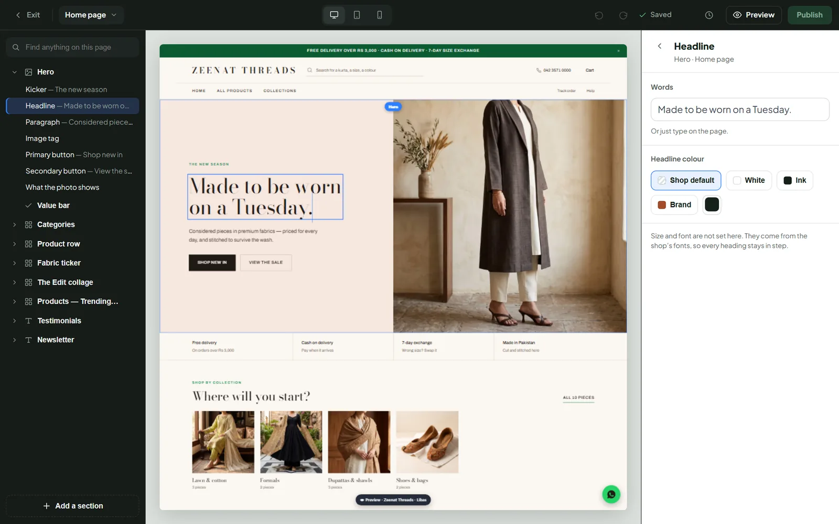Screen dimensions: 839x524
Task: Expand the Product row section
Action: pyautogui.click(x=15, y=244)
